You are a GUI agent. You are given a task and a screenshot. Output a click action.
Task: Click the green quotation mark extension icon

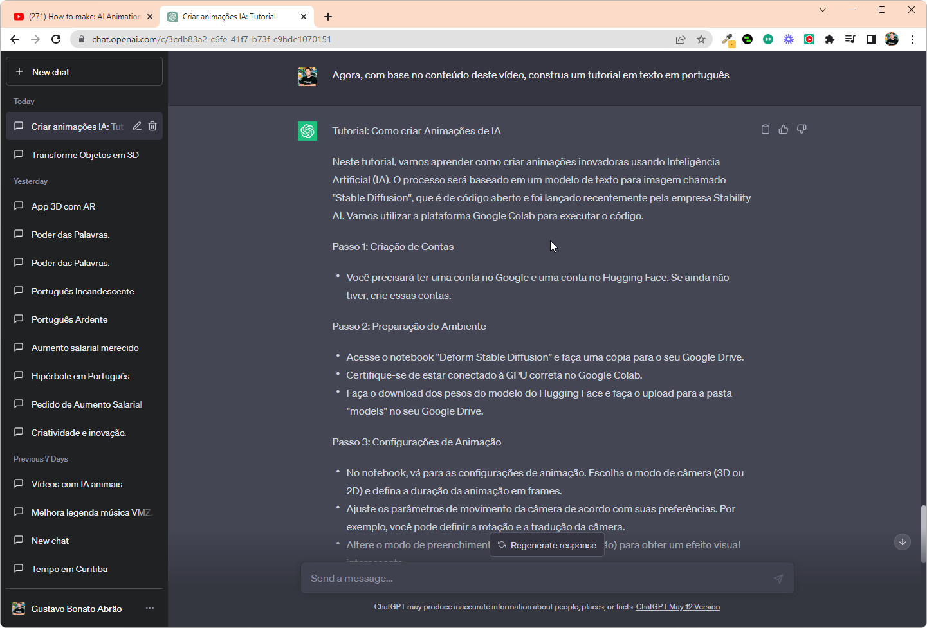coord(768,39)
